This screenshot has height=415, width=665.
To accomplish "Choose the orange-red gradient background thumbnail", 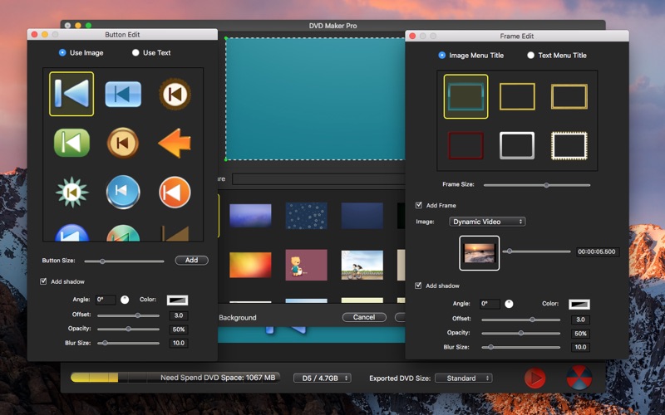I will click(x=250, y=265).
